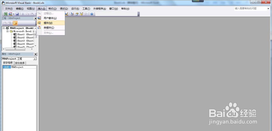Select VBAProject (Book1) in the tree
The width and height of the screenshot is (272, 131).
[21, 28]
